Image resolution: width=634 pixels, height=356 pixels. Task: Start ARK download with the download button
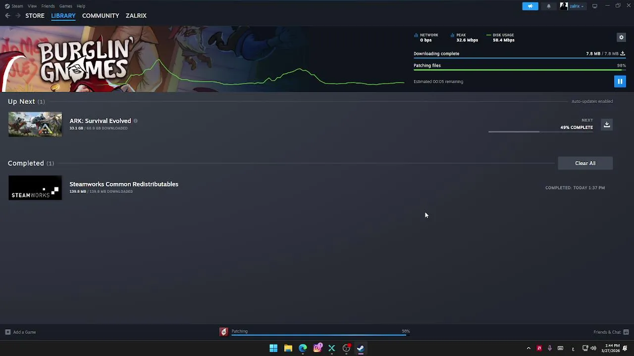coord(607,124)
